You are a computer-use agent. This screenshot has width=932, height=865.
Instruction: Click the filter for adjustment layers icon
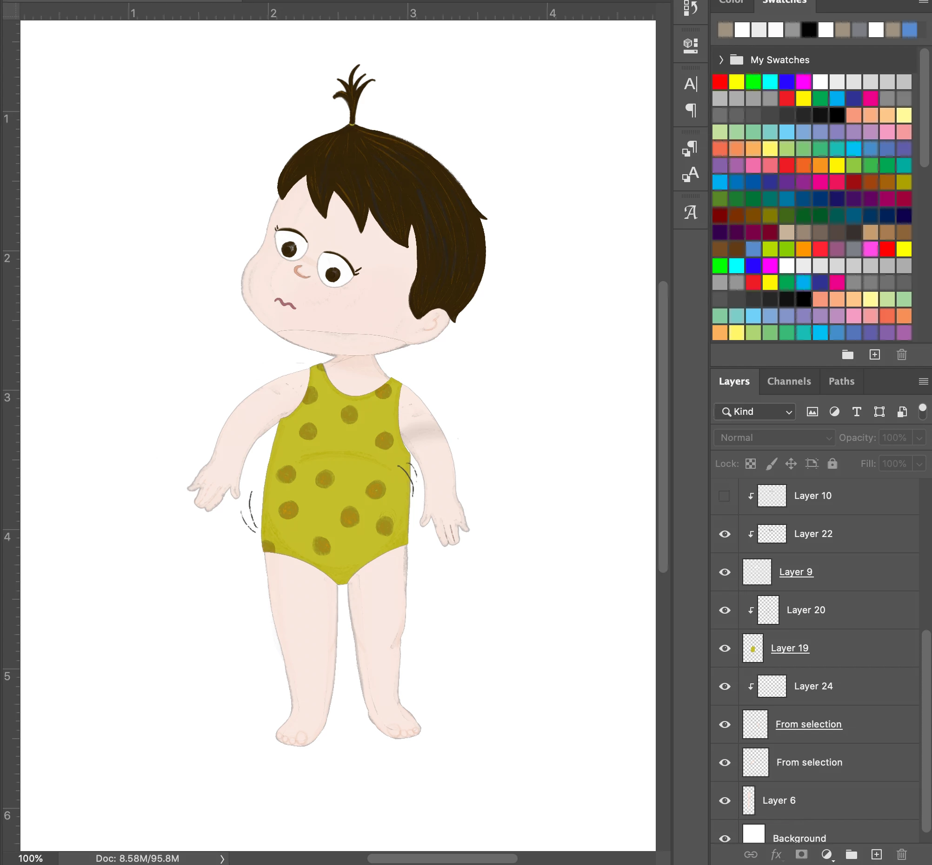pos(834,412)
